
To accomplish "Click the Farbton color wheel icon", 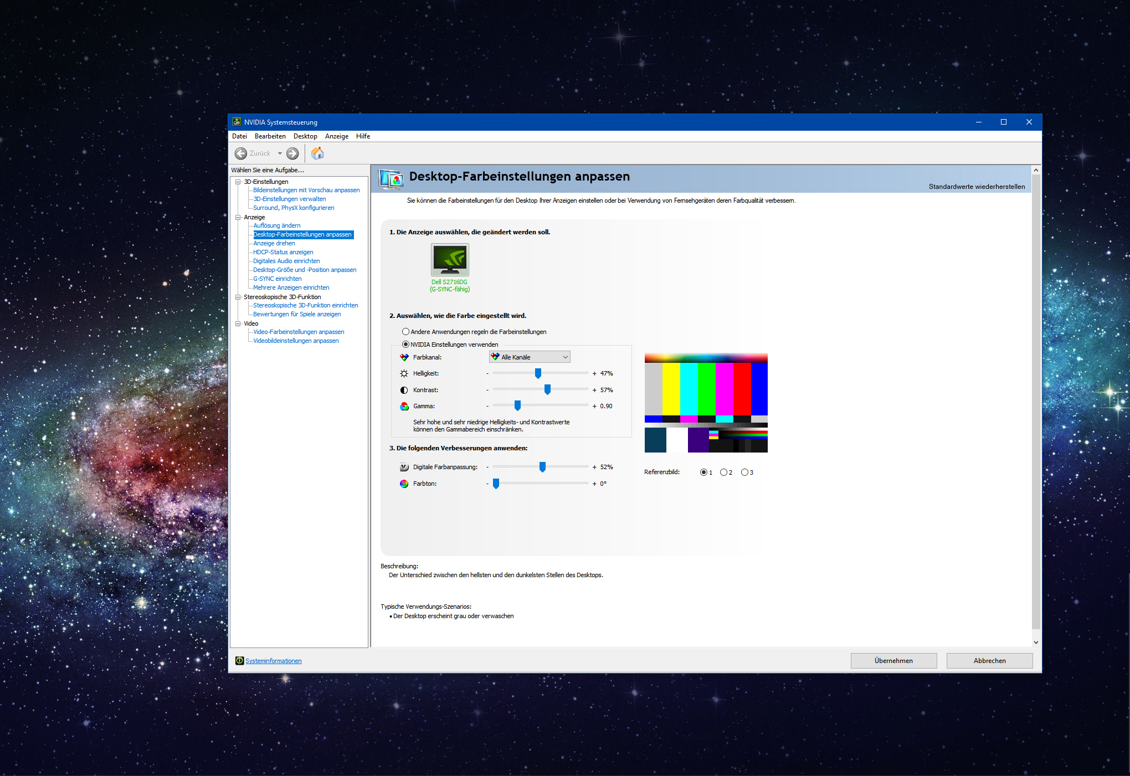I will point(404,484).
